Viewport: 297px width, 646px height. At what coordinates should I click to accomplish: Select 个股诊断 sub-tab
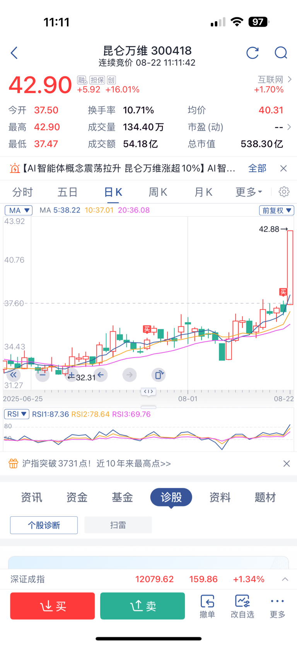44,525
